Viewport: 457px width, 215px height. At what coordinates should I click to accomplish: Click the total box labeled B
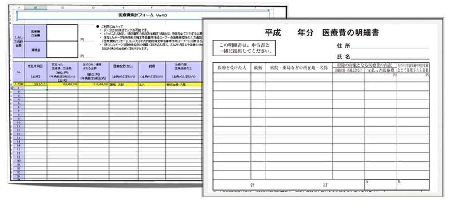click(x=413, y=185)
